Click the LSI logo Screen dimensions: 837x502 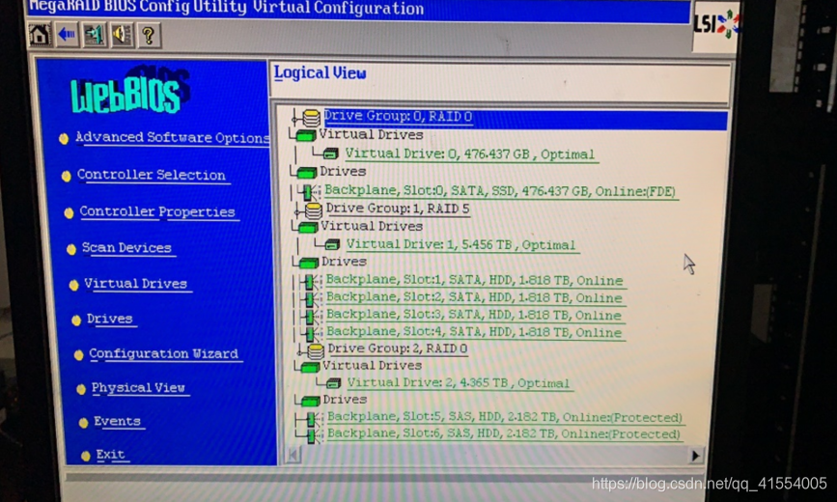715,24
